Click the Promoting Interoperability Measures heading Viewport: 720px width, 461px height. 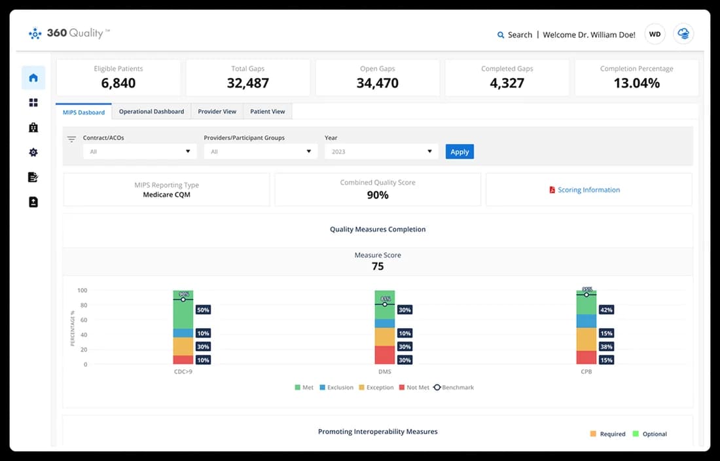(x=378, y=432)
